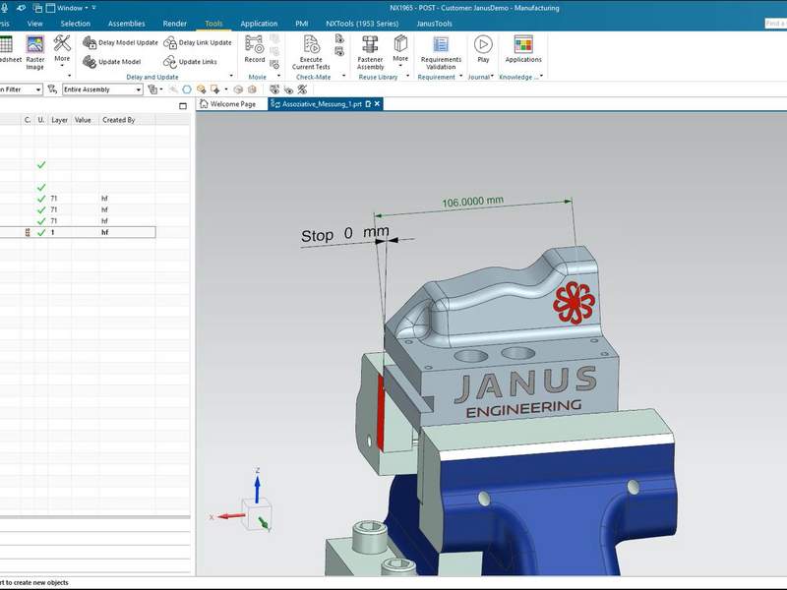Open Fastener Assembly
Image resolution: width=787 pixels, height=590 pixels.
click(x=371, y=52)
